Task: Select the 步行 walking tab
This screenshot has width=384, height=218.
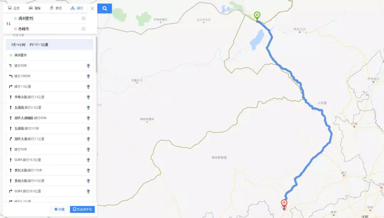Action: (55, 8)
